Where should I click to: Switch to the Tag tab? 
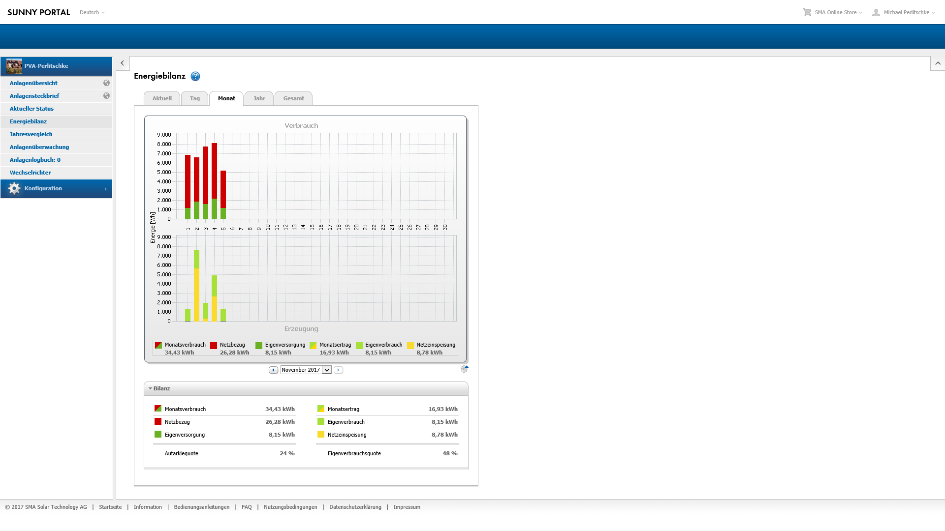[194, 98]
